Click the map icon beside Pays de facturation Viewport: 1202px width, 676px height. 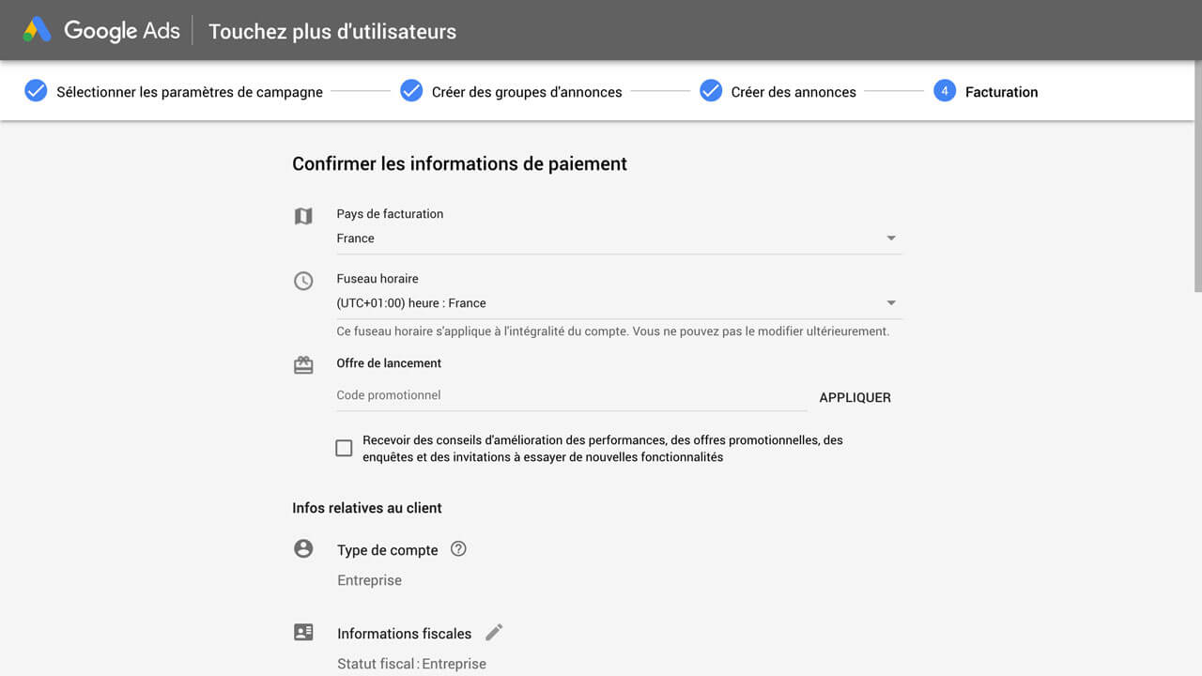coord(303,216)
